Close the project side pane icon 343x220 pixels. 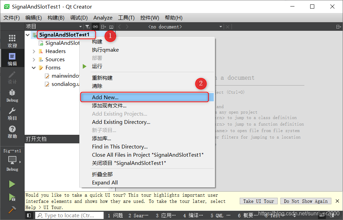(x=111, y=27)
